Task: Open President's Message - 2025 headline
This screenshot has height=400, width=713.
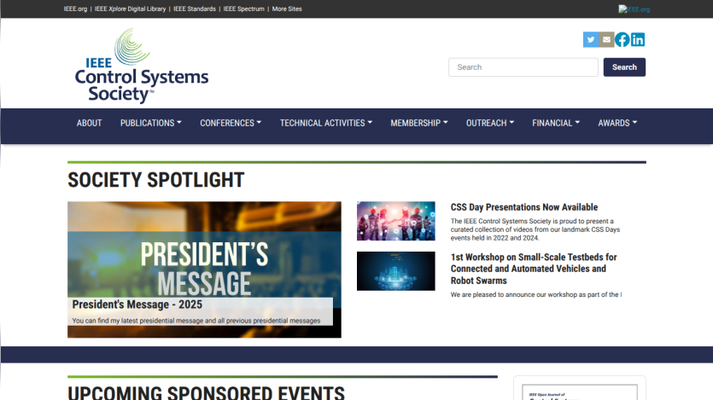Action: pos(137,304)
